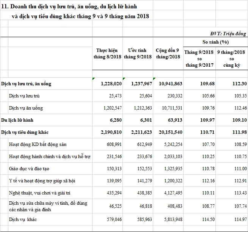Click the "Dịch vụ ăn uống" row label
Screen dimensions: 248x232
click(26, 108)
